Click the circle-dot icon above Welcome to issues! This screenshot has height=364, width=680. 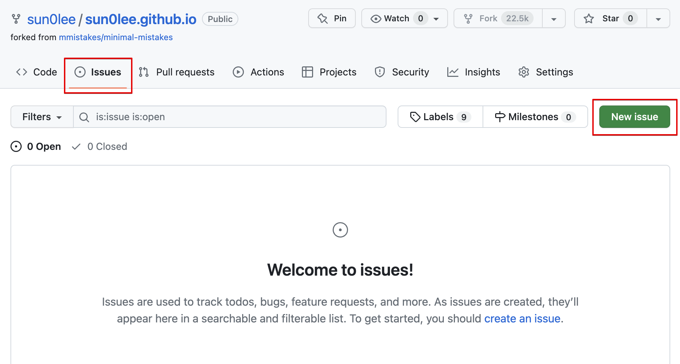pyautogui.click(x=340, y=230)
